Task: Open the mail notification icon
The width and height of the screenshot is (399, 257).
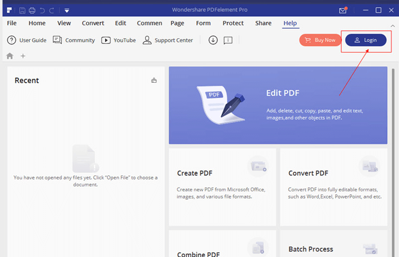Action: [343, 10]
